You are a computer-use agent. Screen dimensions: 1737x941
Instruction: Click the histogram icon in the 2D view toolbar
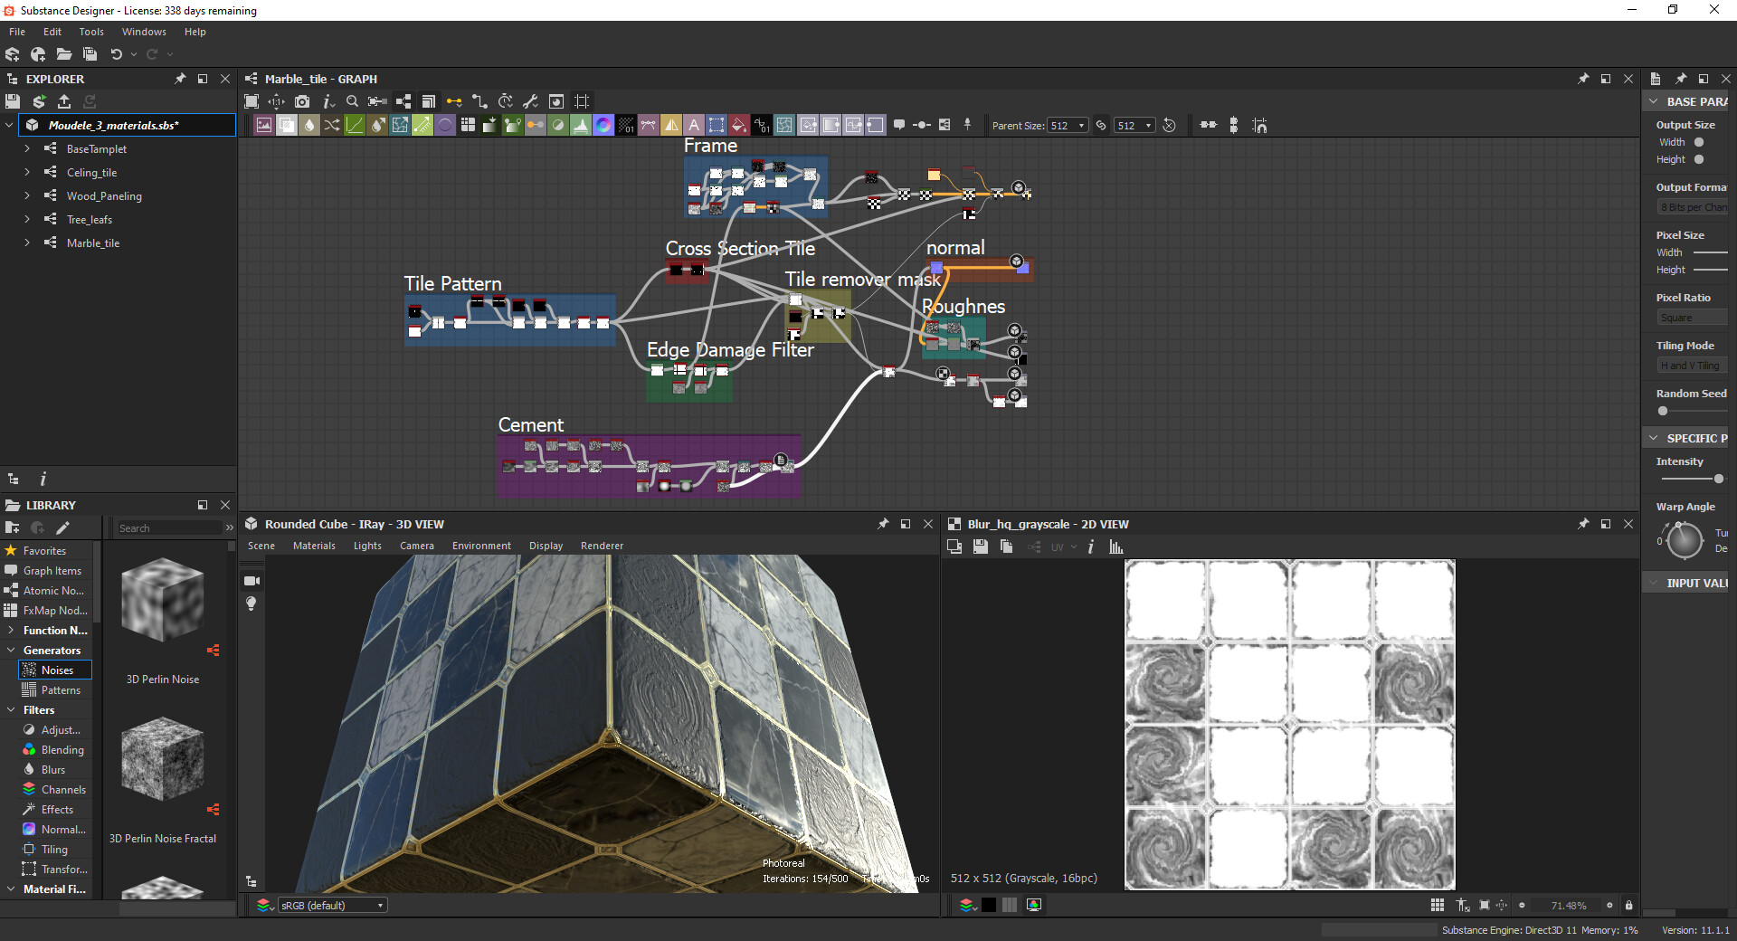coord(1116,547)
